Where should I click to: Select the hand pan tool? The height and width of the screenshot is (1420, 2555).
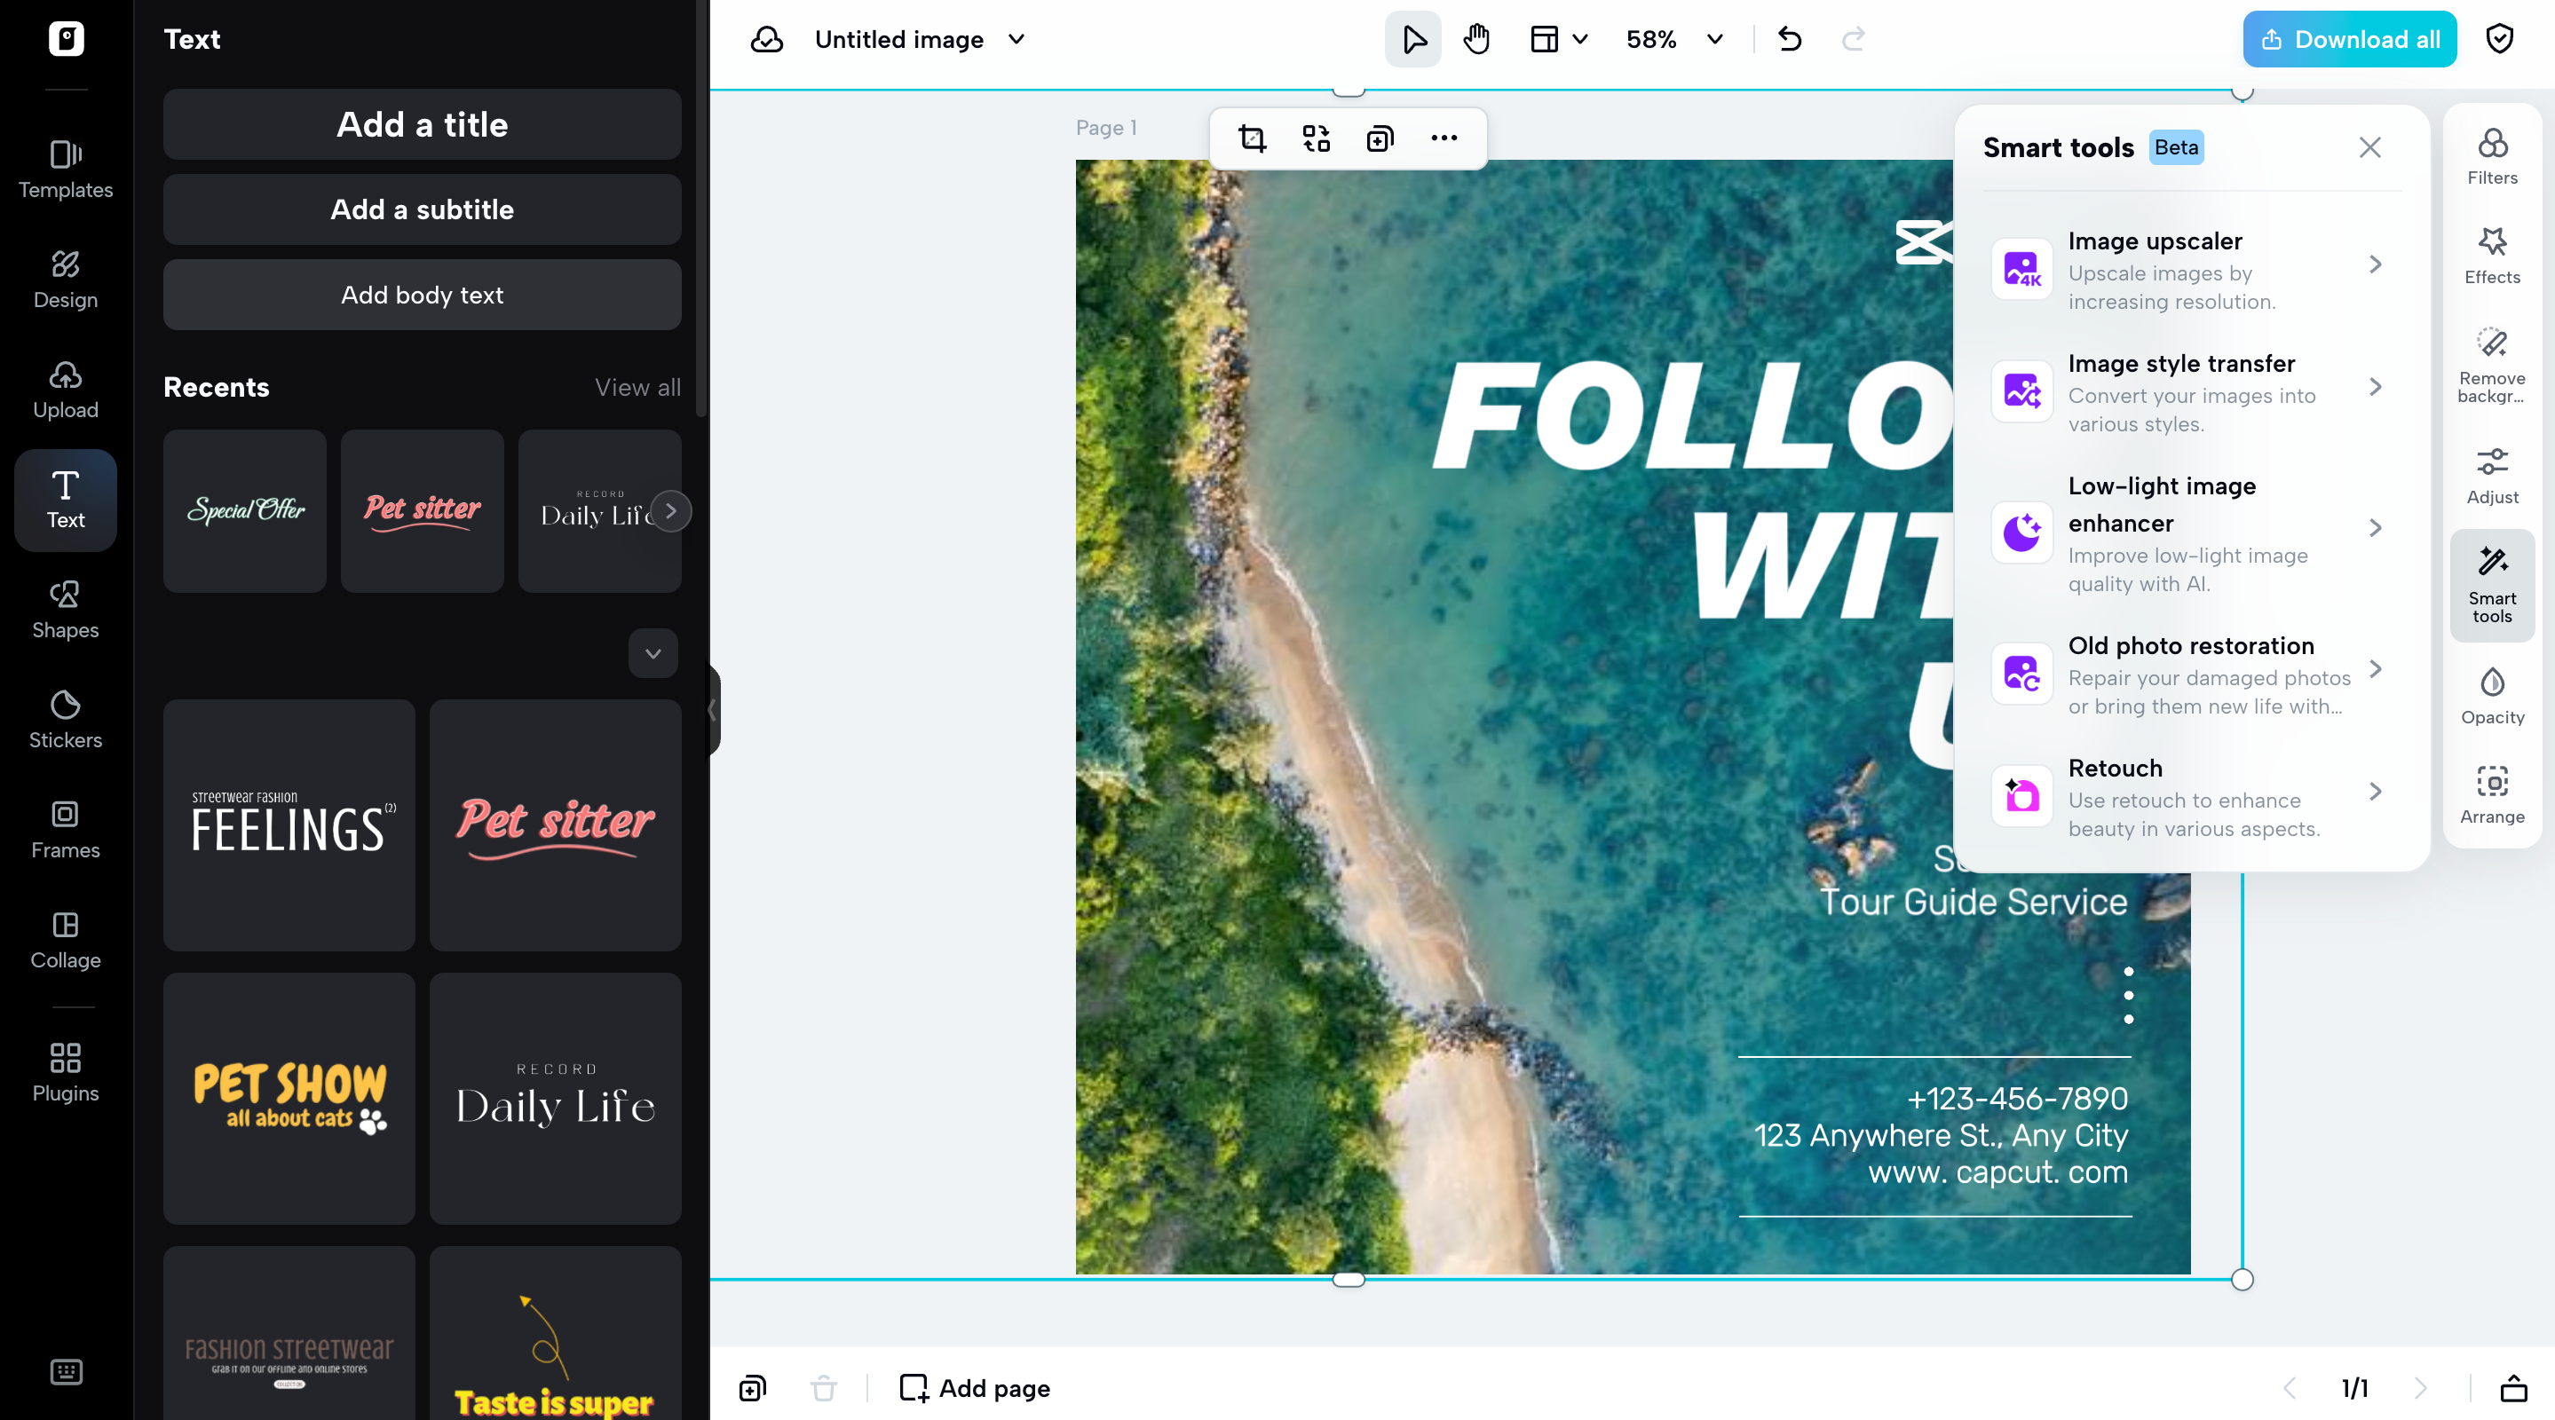[1477, 40]
